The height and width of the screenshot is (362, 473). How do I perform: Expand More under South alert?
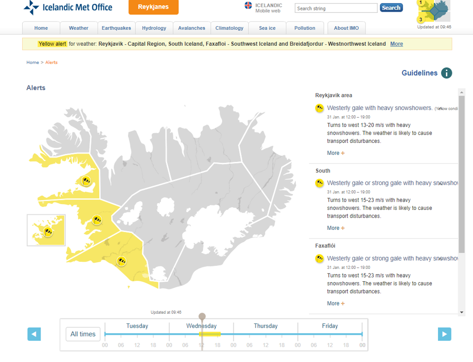tap(336, 228)
